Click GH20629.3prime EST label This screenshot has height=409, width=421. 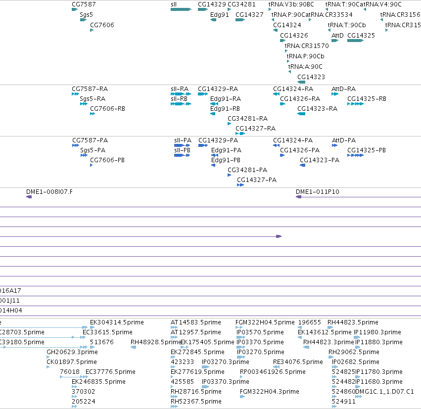tap(72, 353)
